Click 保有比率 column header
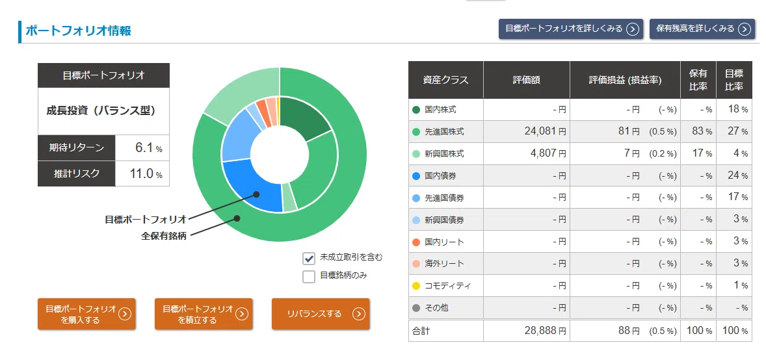This screenshot has height=347, width=766. (698, 80)
